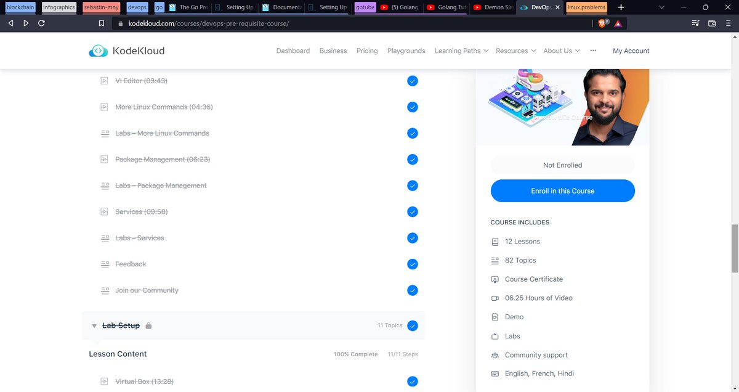
Task: Open the Resources dropdown menu
Action: point(515,51)
